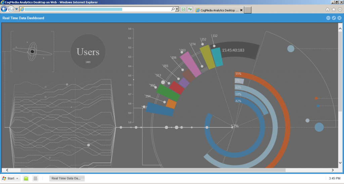Switch to CogMedia Analytics Desktop tab
This screenshot has width=344, height=184.
tap(218, 10)
